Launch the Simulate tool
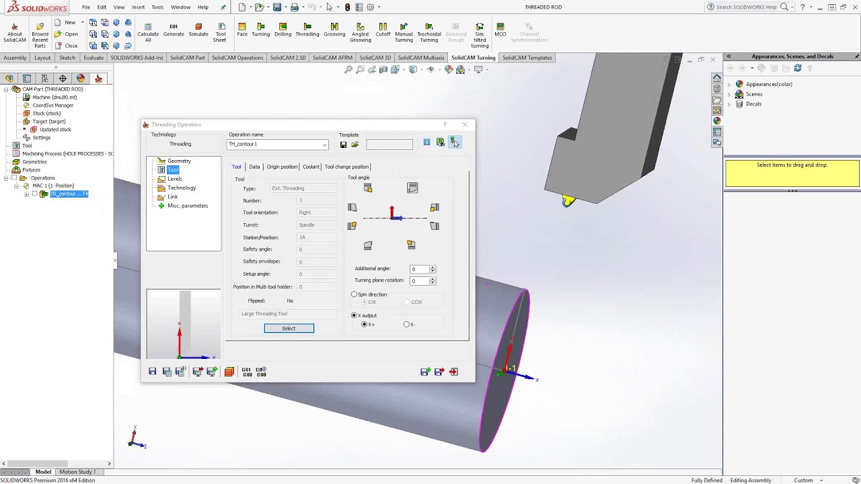 pyautogui.click(x=198, y=30)
